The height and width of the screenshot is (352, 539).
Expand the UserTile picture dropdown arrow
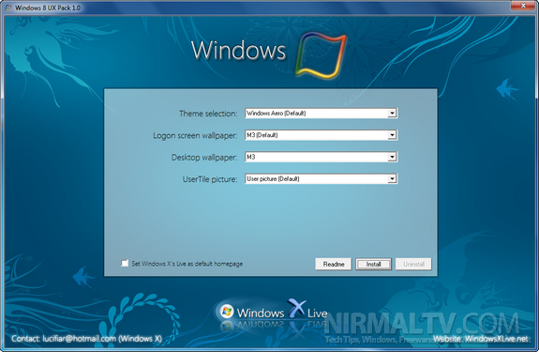point(392,178)
